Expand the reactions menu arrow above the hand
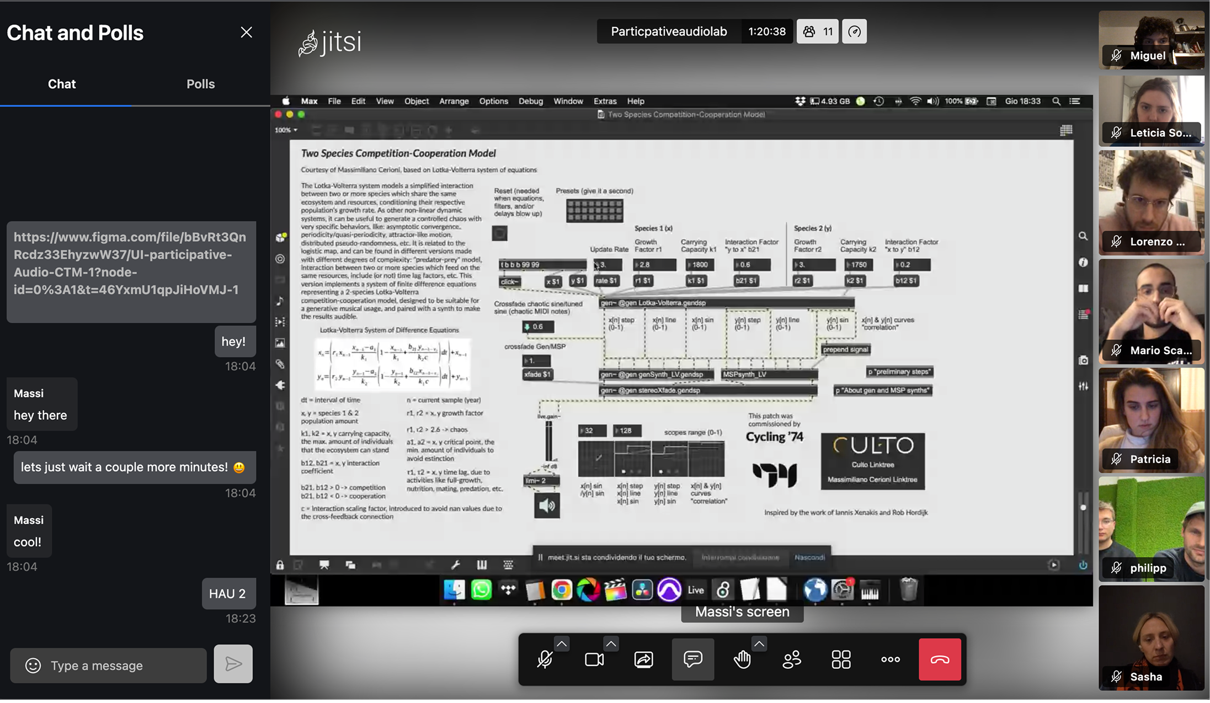 (x=759, y=643)
